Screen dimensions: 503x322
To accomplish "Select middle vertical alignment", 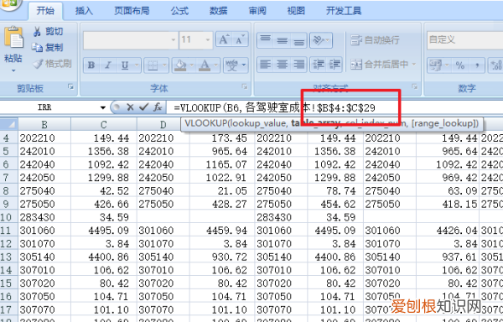I will click(283, 40).
